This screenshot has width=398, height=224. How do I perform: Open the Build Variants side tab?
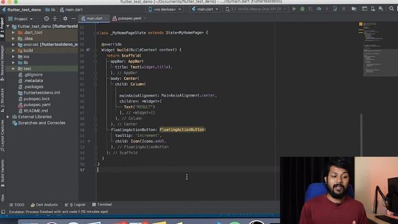(2, 174)
